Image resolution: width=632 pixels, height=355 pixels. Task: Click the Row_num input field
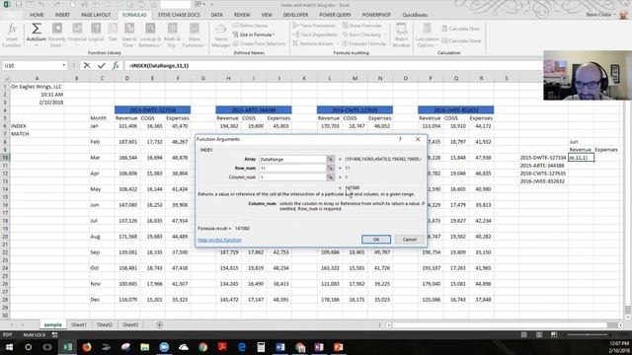292,169
